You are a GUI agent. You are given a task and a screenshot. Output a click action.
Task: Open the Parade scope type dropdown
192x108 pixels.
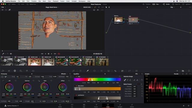[x=177, y=74]
